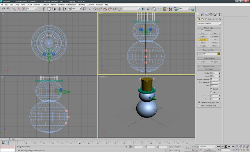
Task: Click the Redo arrow icon
Action: [8, 9]
